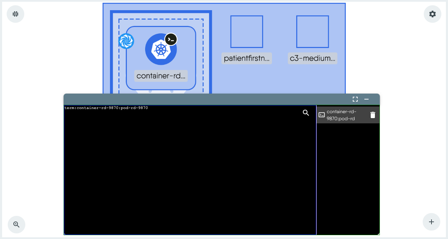Toggle terminal panel fullscreen
The width and height of the screenshot is (448, 239).
coord(355,100)
